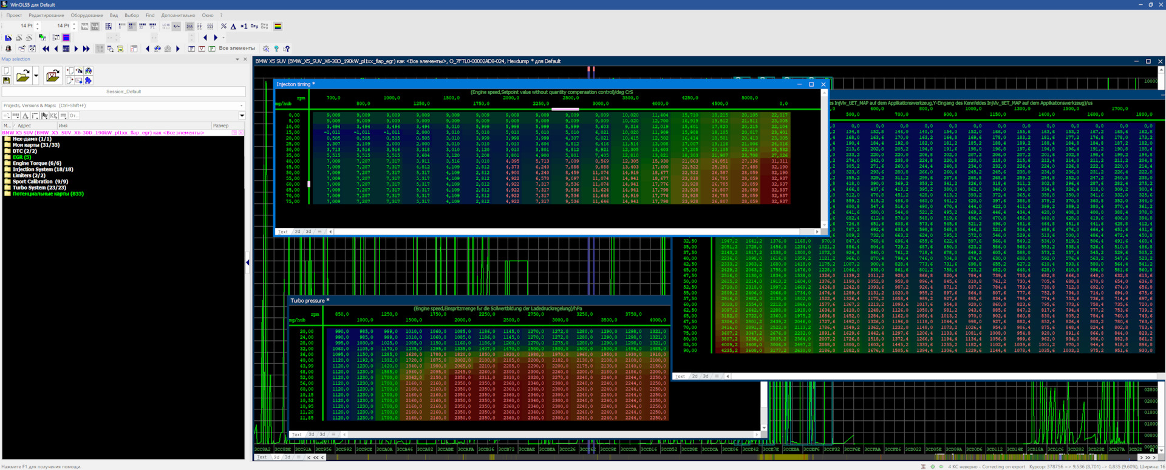Screen dimensions: 1166x470
Task: Open settings via the gear icon
Action: point(266,49)
